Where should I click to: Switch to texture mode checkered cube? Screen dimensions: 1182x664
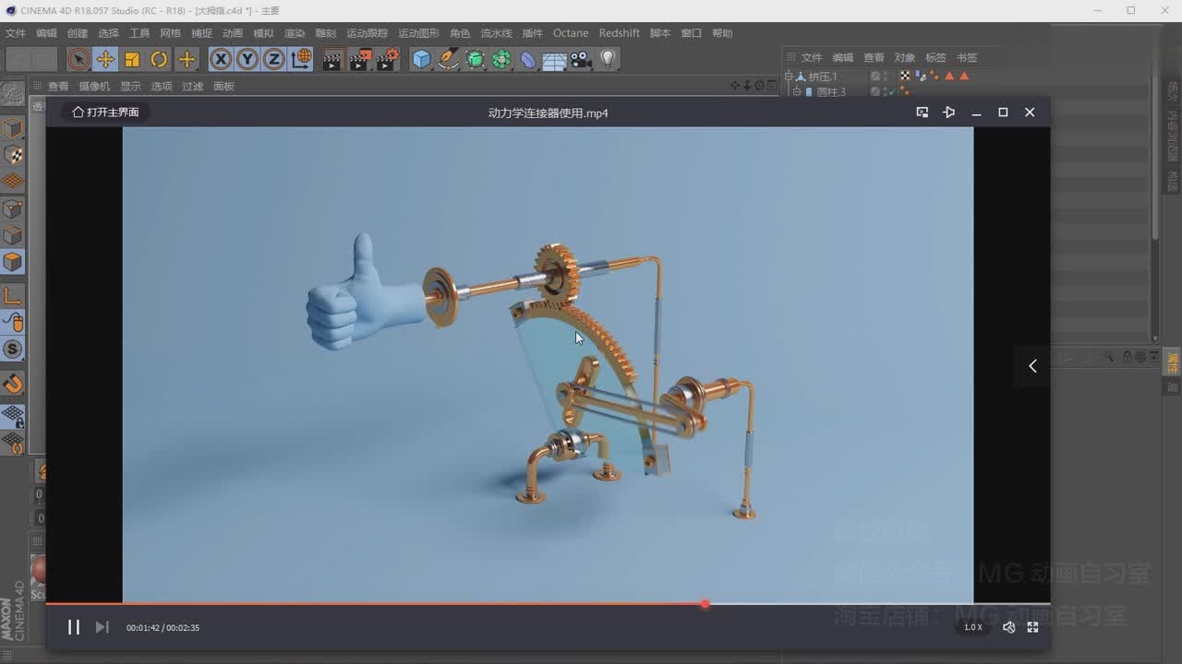pyautogui.click(x=12, y=155)
